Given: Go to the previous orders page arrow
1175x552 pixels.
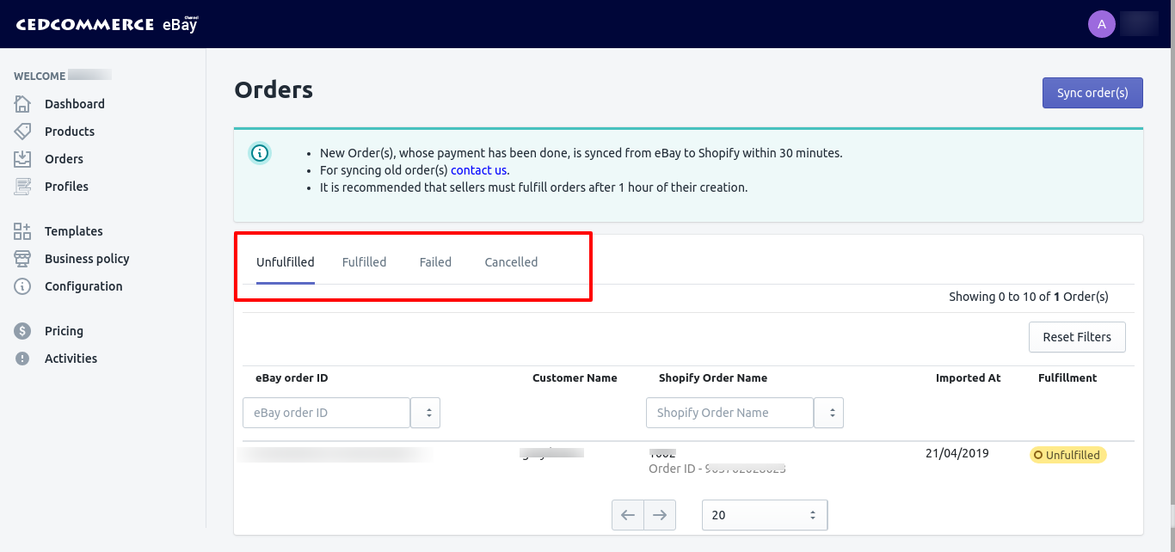Looking at the screenshot, I should click(628, 515).
